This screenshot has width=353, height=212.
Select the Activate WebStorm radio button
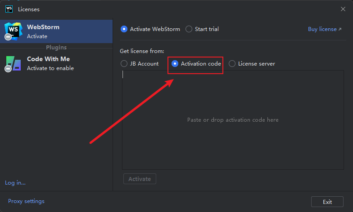[124, 29]
